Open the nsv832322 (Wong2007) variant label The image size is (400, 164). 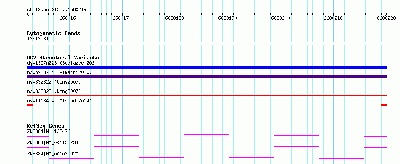pyautogui.click(x=54, y=82)
